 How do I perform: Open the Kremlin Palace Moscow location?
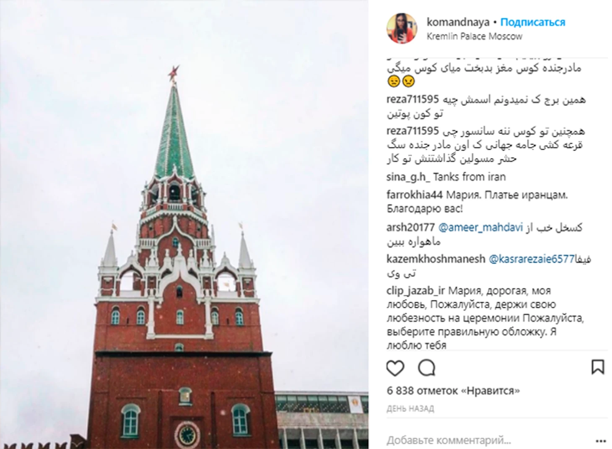475,36
